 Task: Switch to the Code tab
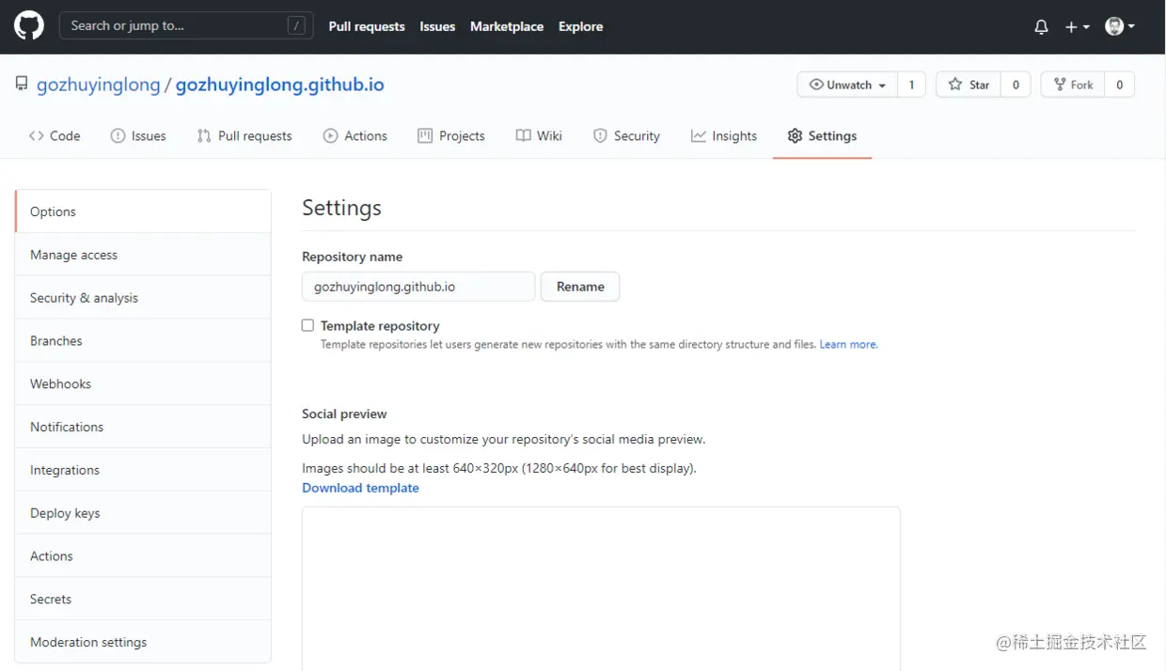pos(55,135)
